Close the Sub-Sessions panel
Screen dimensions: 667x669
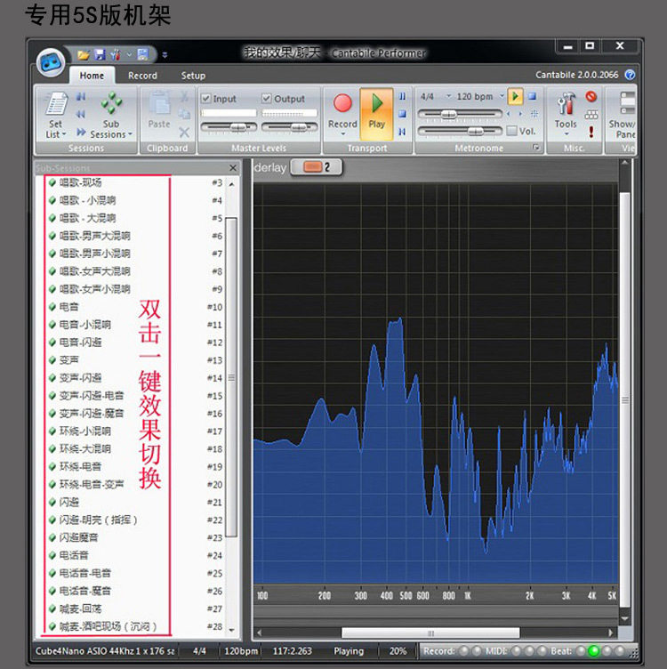point(233,167)
